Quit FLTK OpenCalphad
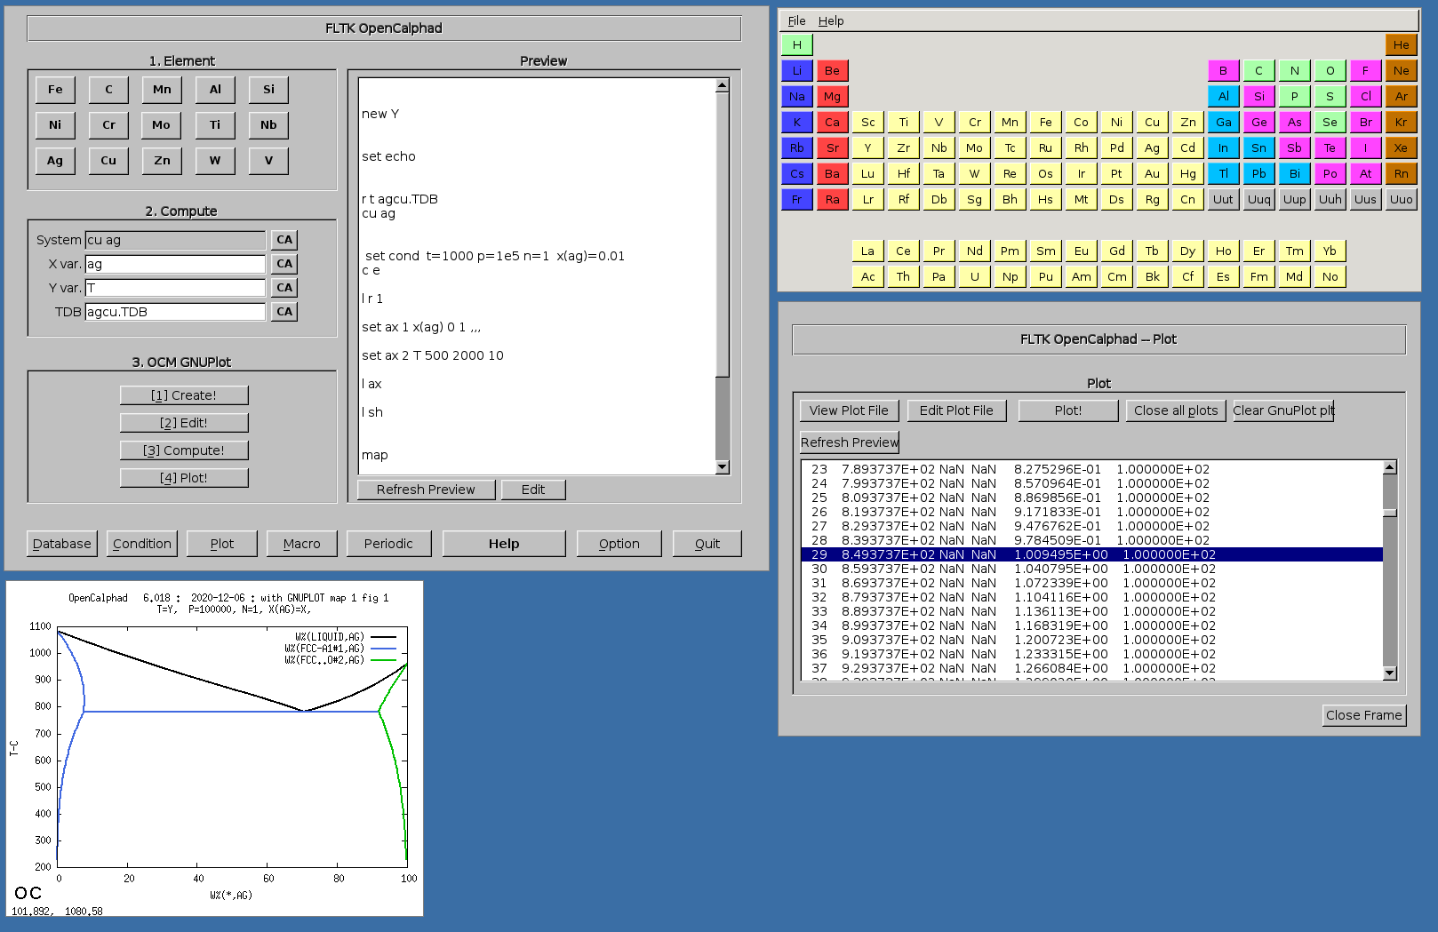This screenshot has height=932, width=1438. coord(707,544)
